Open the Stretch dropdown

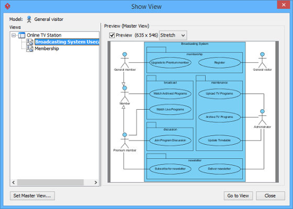173,35
